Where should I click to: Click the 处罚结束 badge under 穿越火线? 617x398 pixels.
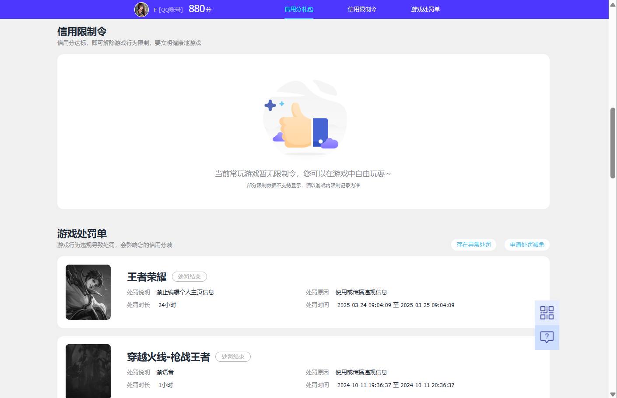click(233, 356)
